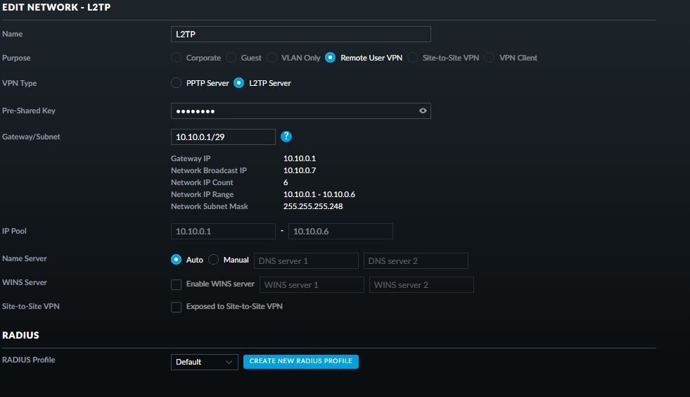Screen dimensions: 690x397
Task: Choose VPN Client purpose option
Action: pos(490,58)
